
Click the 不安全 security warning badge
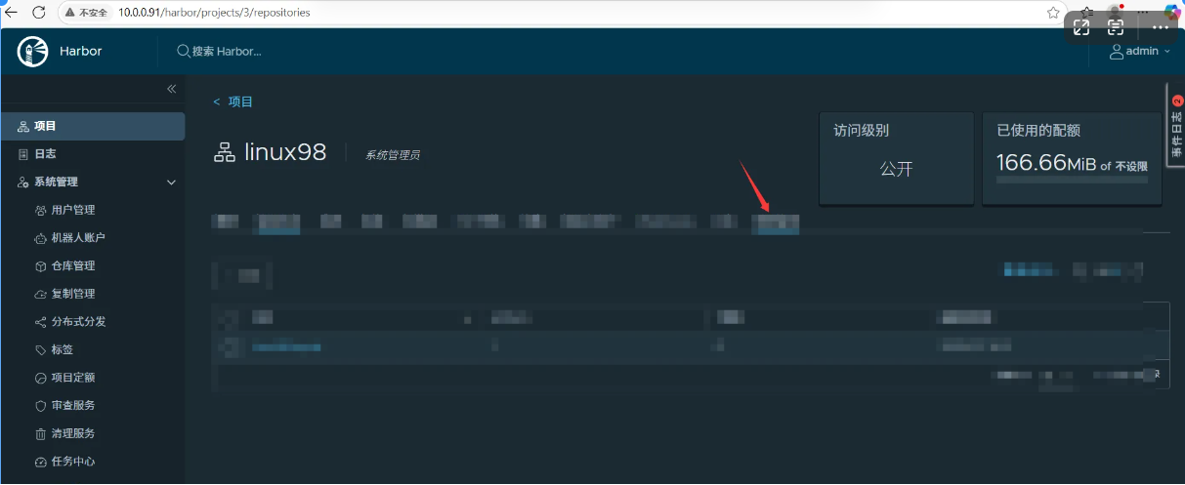pyautogui.click(x=86, y=12)
